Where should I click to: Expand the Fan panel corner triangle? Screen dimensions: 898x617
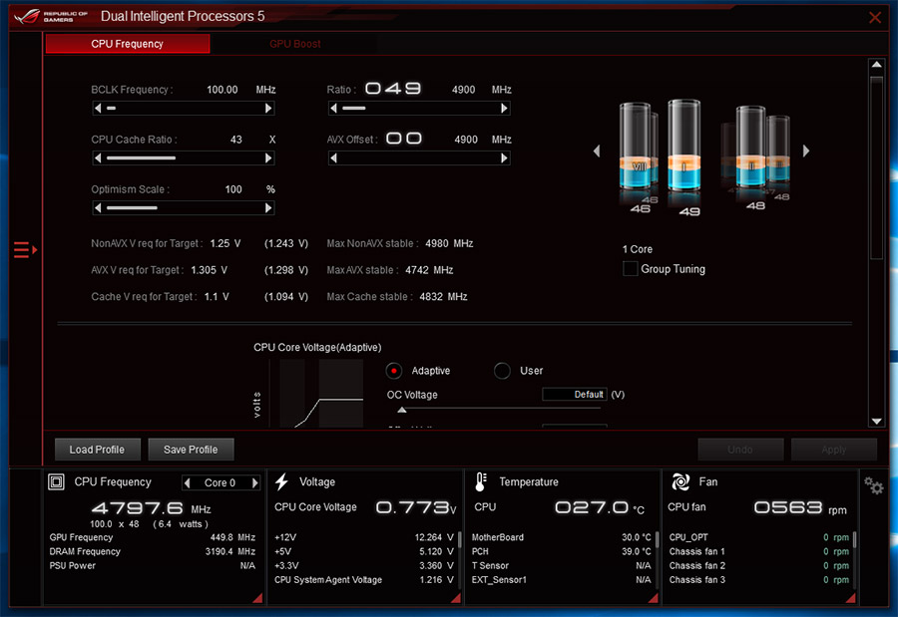tap(850, 597)
